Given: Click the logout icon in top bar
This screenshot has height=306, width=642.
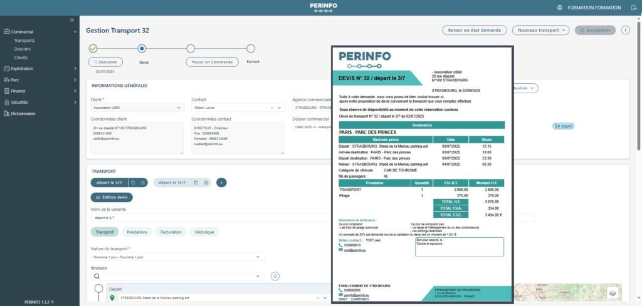Looking at the screenshot, I should click(634, 8).
